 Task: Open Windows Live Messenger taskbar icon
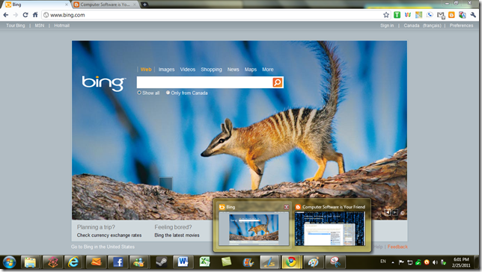click(x=139, y=262)
